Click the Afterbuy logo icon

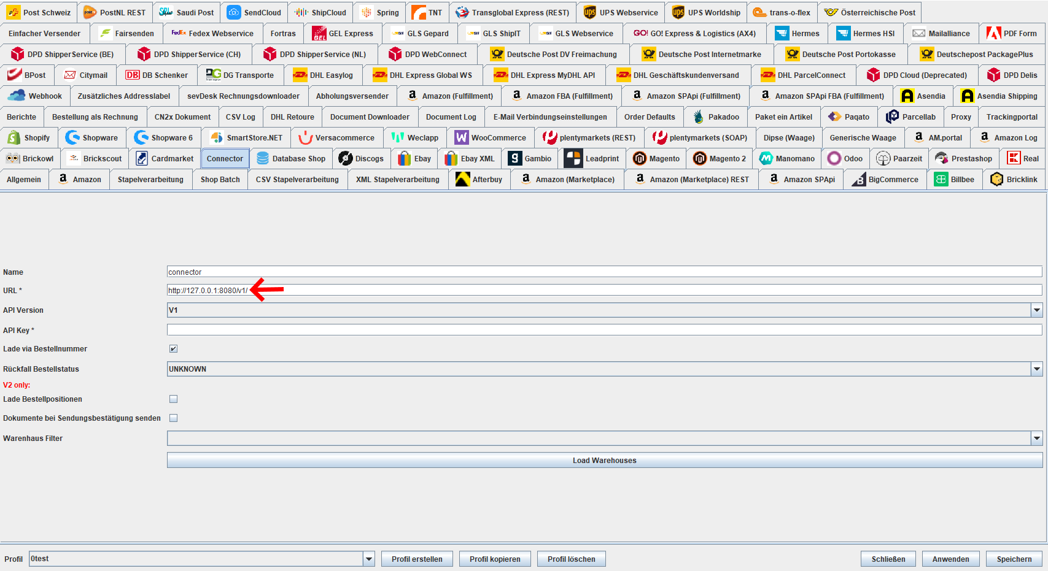coord(462,179)
